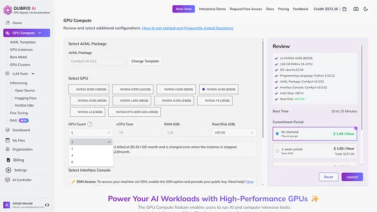The image size is (377, 212).
Task: Open Pricing link in header
Action: coord(283,9)
